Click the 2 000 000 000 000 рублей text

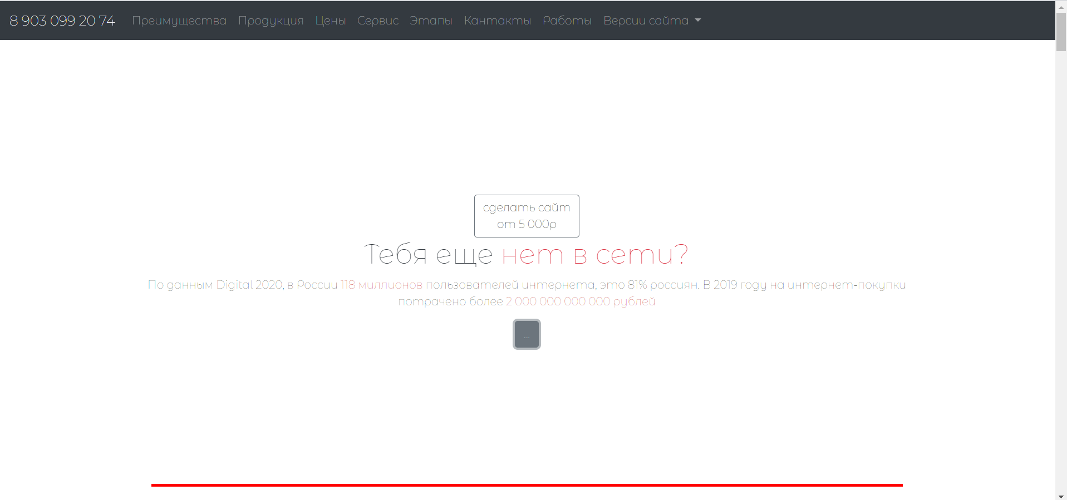tap(580, 301)
